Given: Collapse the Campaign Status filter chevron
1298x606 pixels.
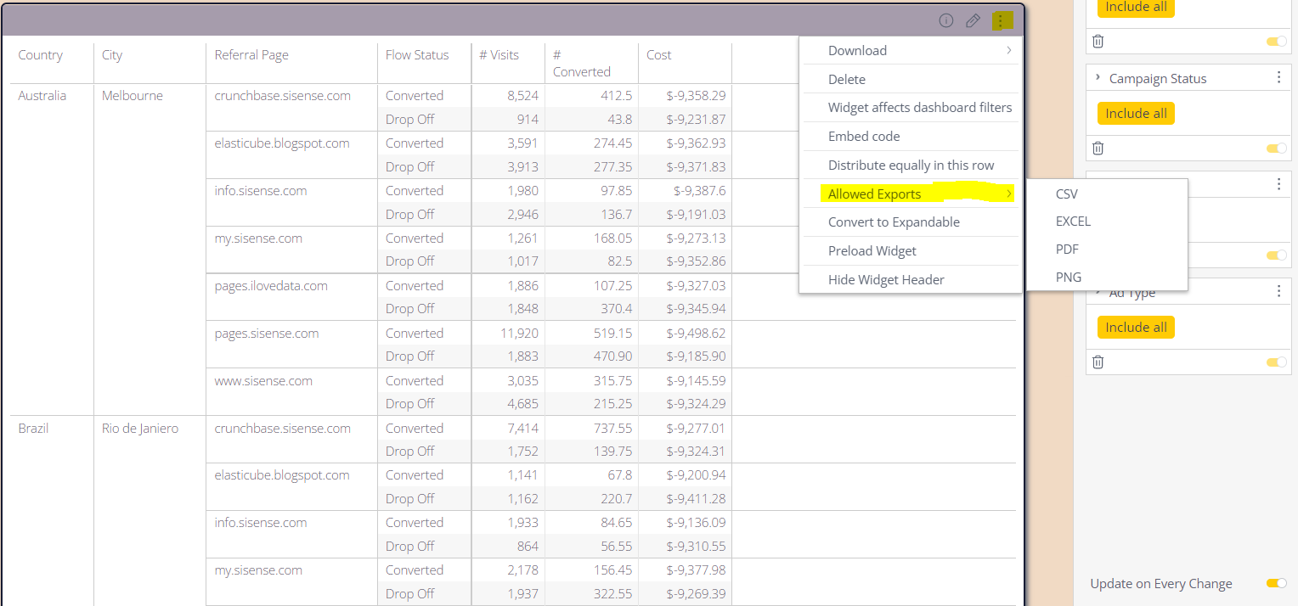Looking at the screenshot, I should tap(1098, 77).
